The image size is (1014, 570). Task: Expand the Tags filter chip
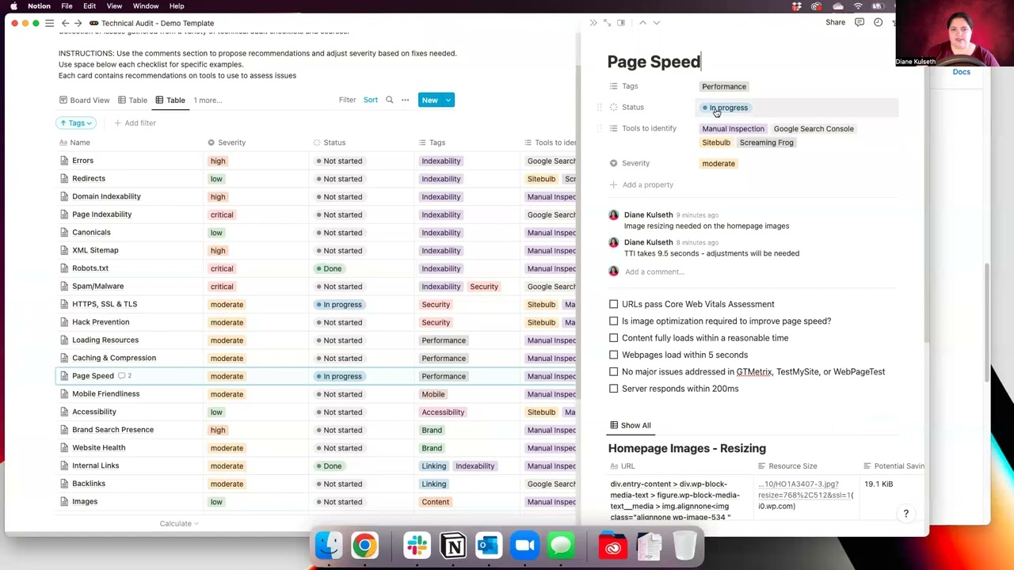tap(76, 123)
